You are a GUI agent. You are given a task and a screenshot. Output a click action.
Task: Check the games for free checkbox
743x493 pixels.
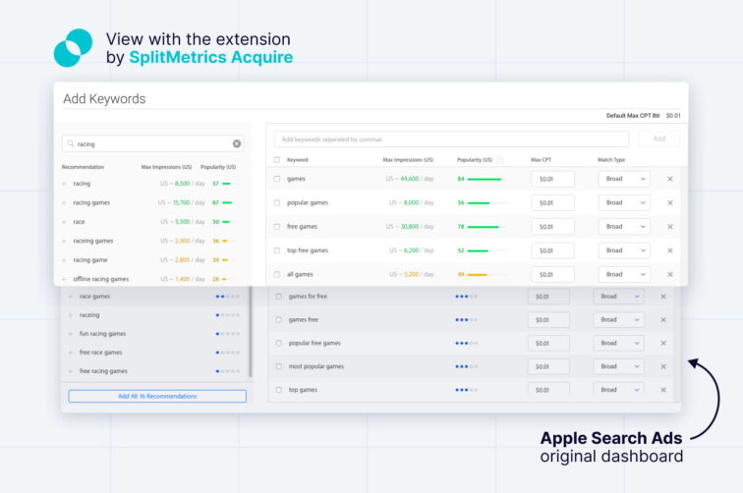coord(279,297)
